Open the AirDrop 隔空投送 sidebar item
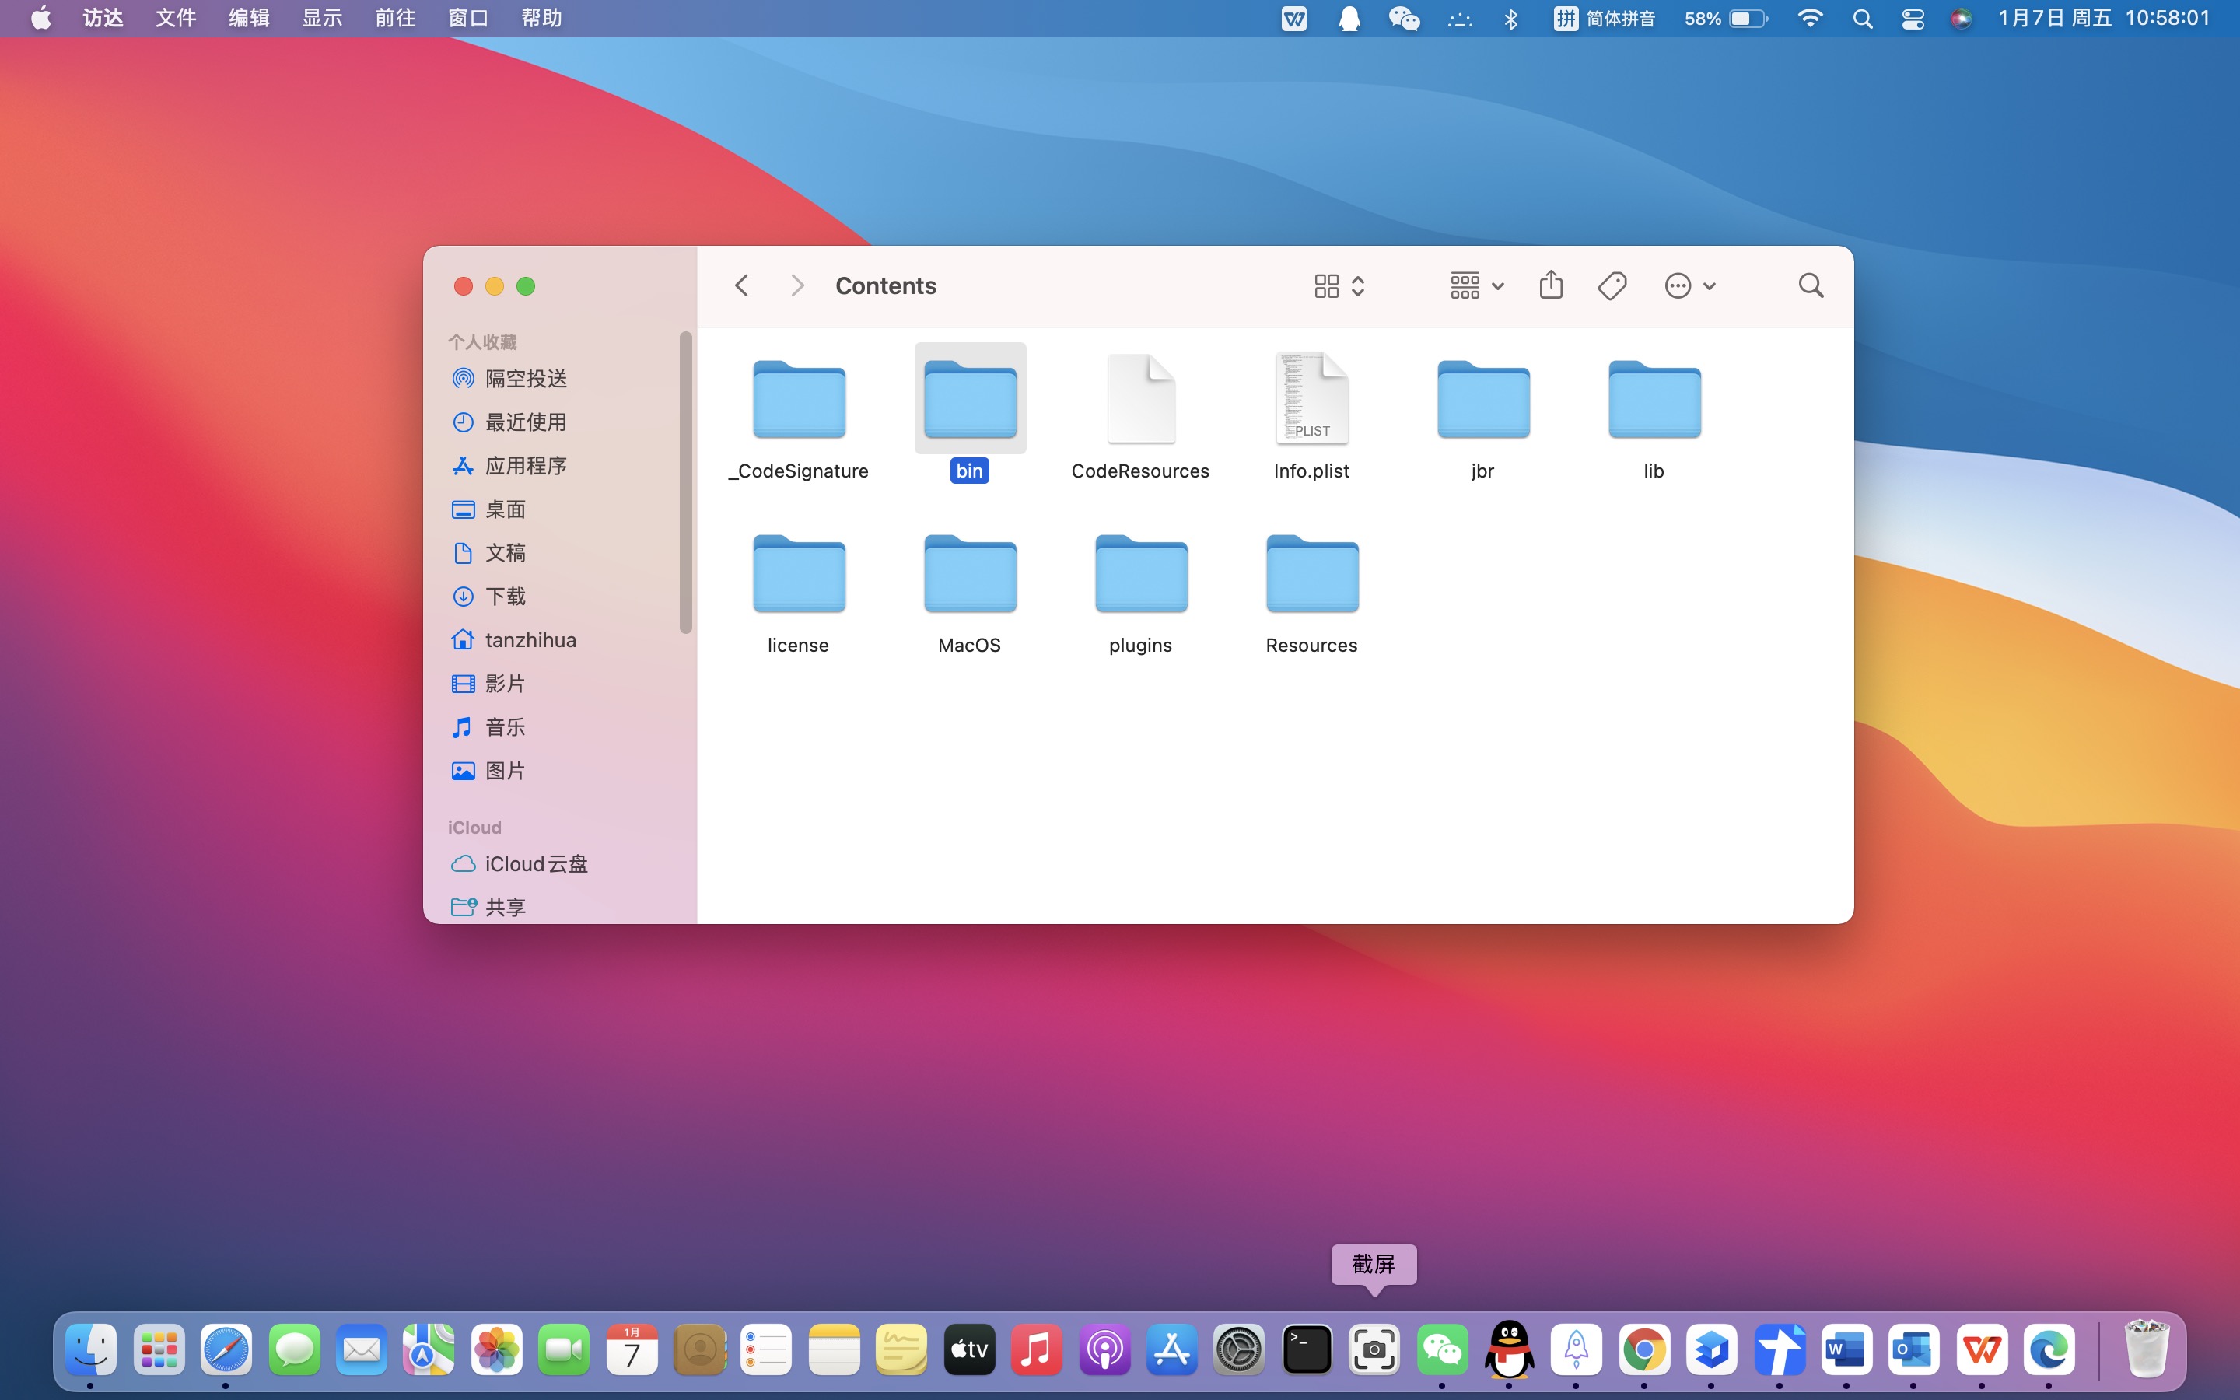 525,379
